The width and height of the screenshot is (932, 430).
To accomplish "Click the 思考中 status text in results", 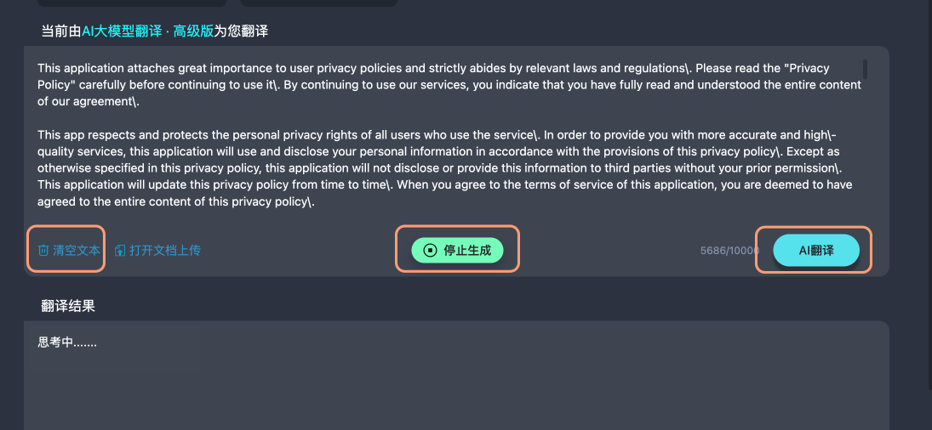I will (x=67, y=342).
